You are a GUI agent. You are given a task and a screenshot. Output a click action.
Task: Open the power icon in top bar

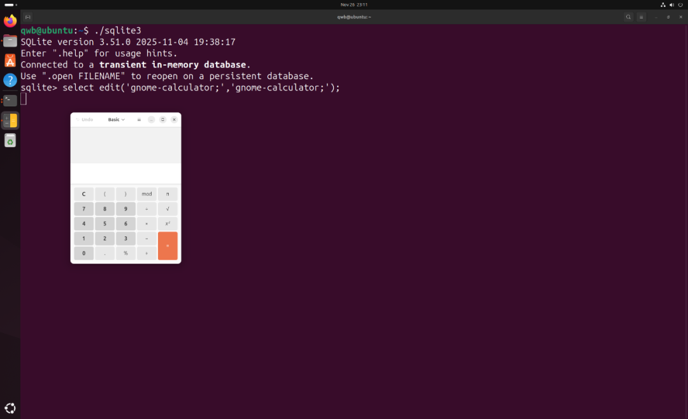(680, 5)
